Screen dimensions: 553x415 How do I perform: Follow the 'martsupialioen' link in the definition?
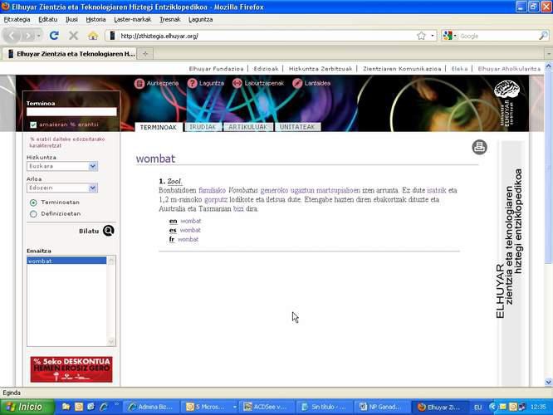click(338, 190)
